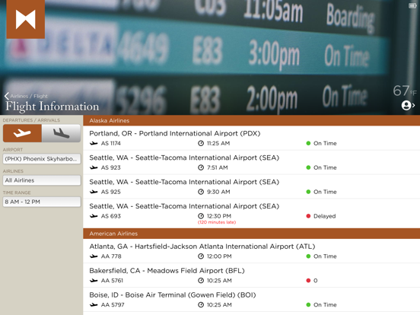Select the Hartsfield-Jackson Atlanta (ATL) flight
420x315 pixels.
[x=252, y=251]
